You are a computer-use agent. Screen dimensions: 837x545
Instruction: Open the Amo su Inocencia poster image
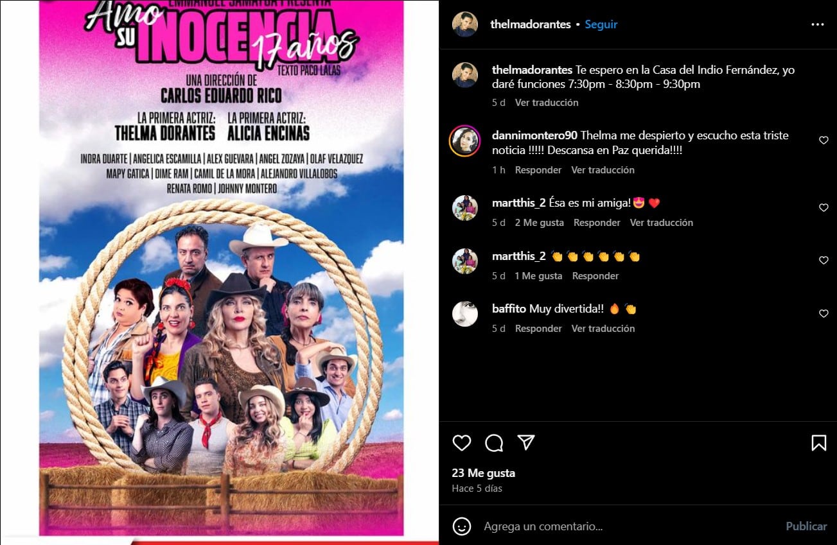220,270
